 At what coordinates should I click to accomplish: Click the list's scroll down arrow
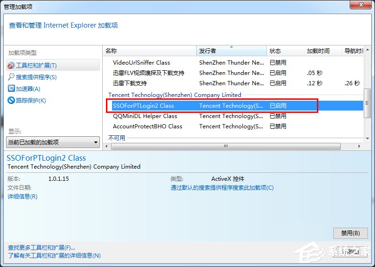tap(367, 139)
